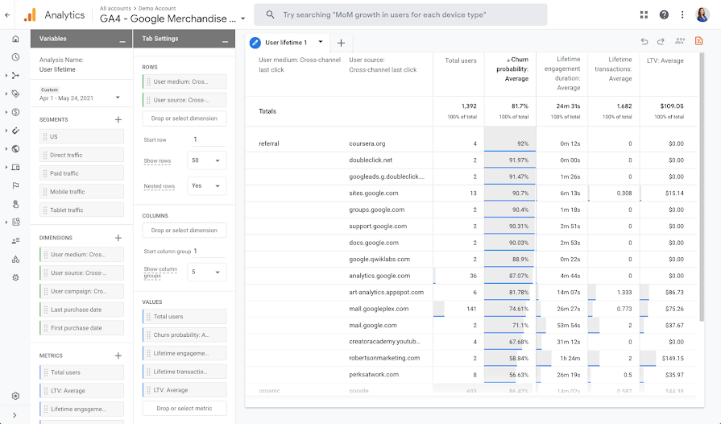Open the Retention magnet icon
Viewport: 721px width, 424px height.
tap(15, 131)
